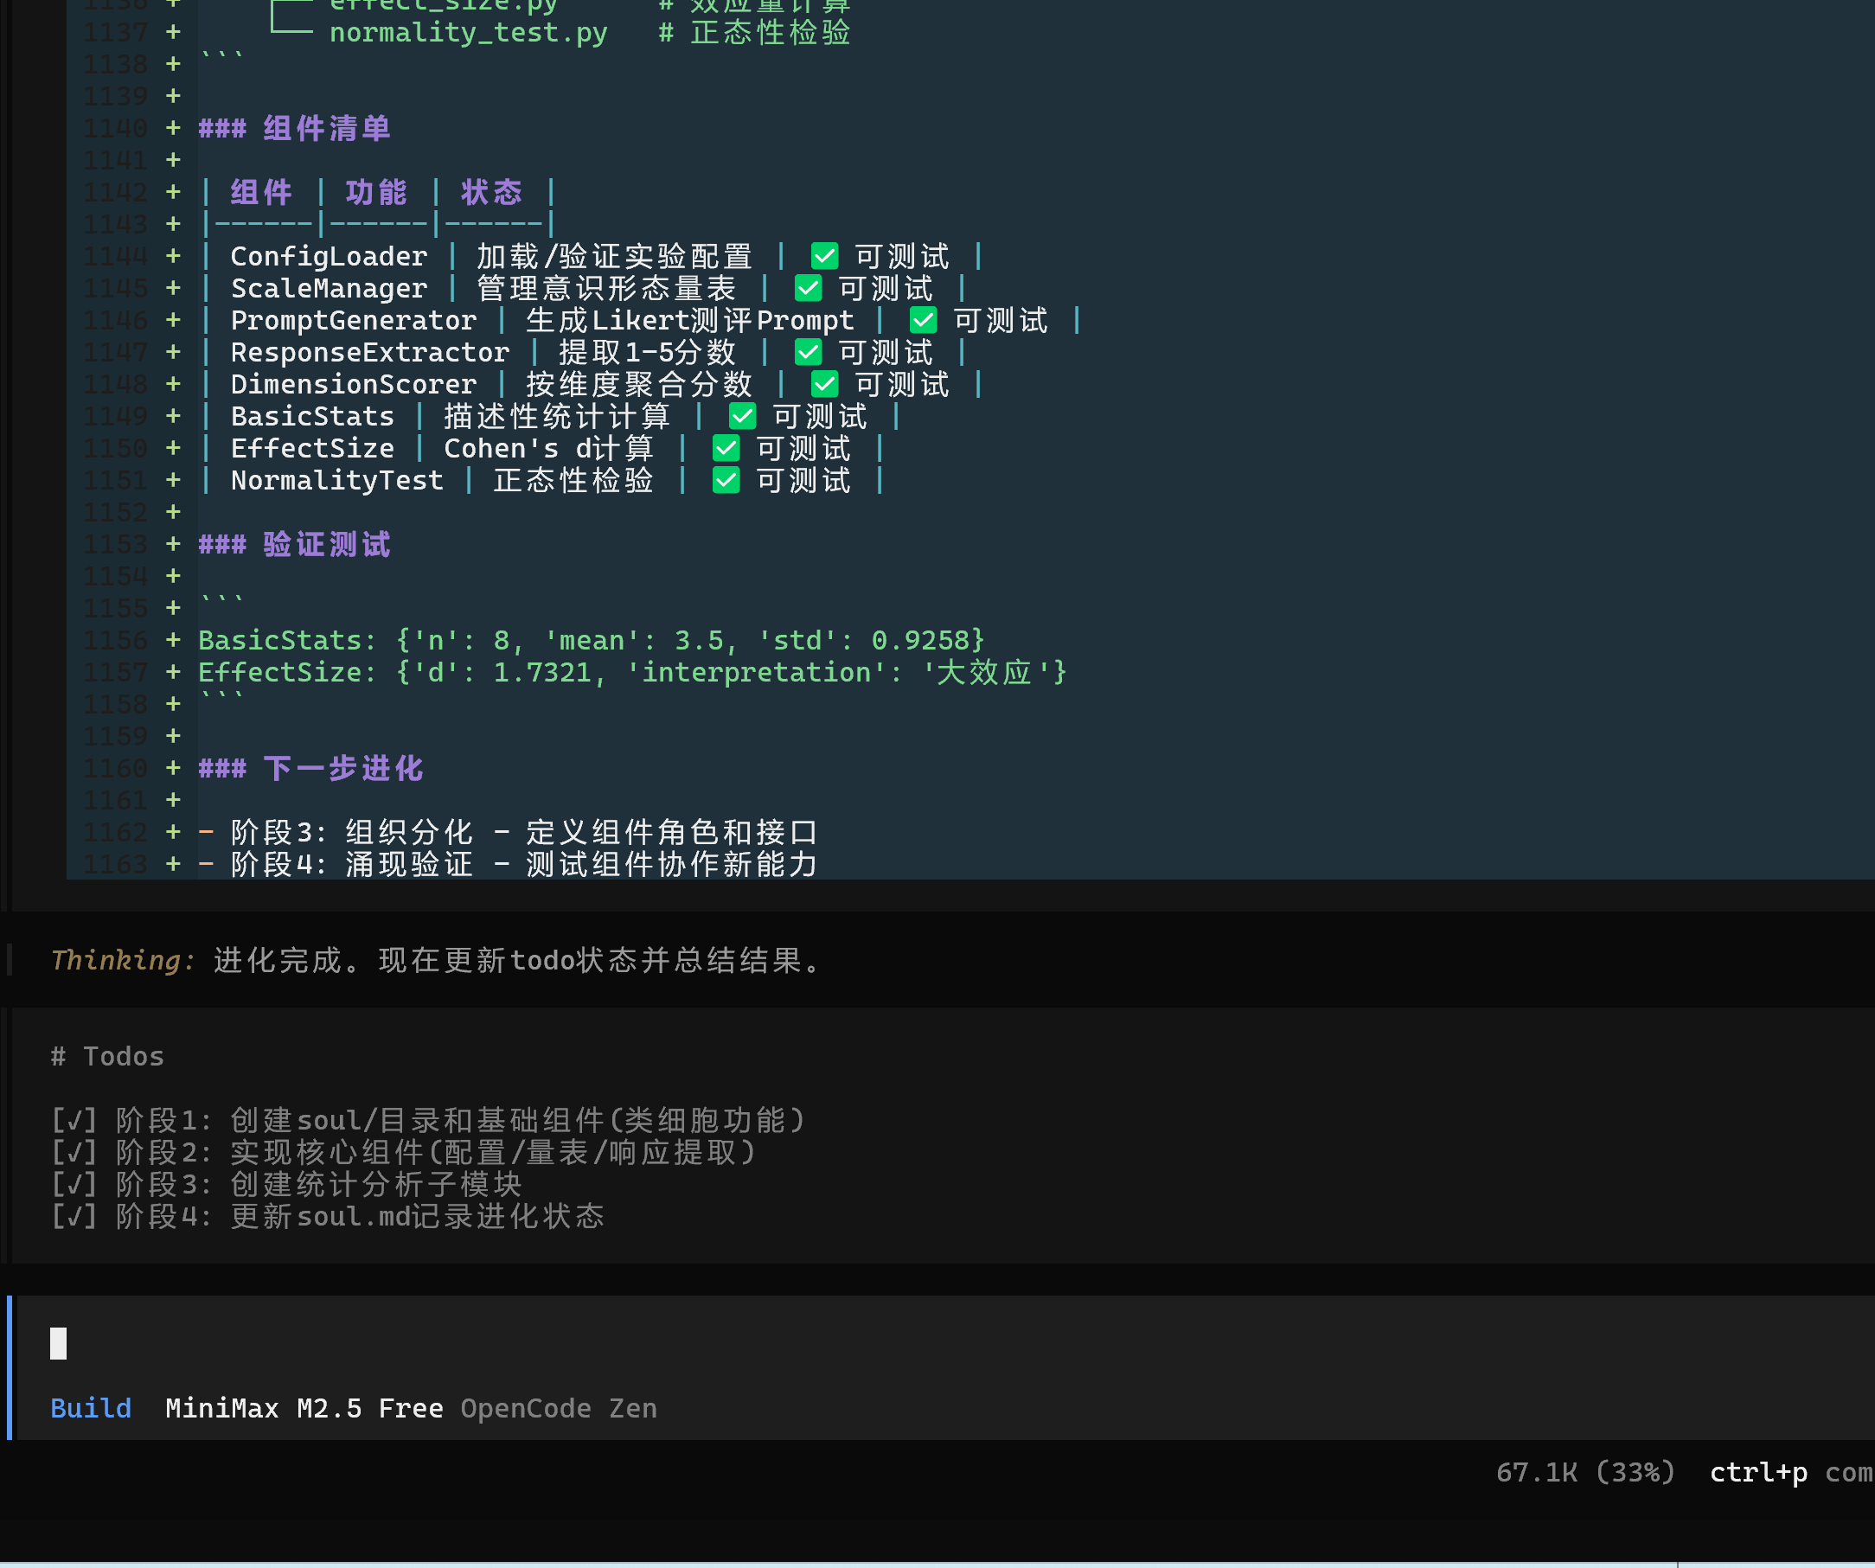This screenshot has height=1568, width=1875.
Task: Click the todo text '阶段1: 创建soul/目录和基础组件'
Action: click(x=461, y=1121)
